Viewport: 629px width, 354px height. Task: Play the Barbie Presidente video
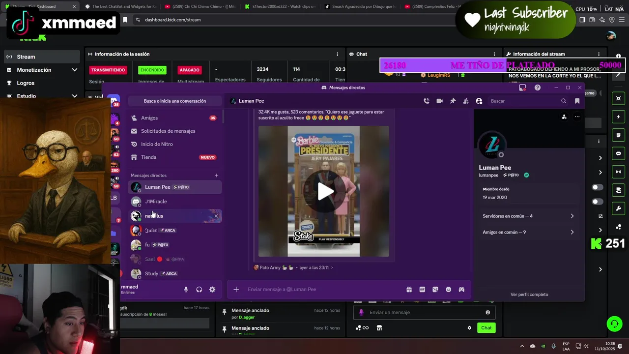click(324, 191)
